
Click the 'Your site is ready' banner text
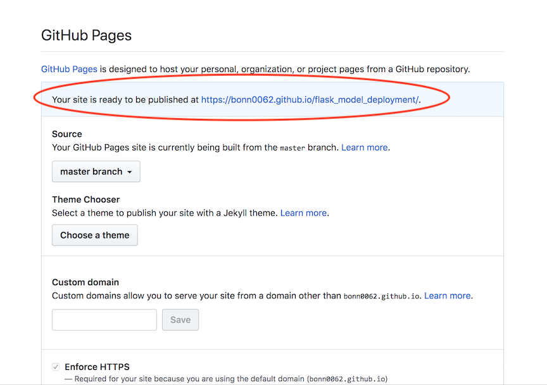pos(125,99)
